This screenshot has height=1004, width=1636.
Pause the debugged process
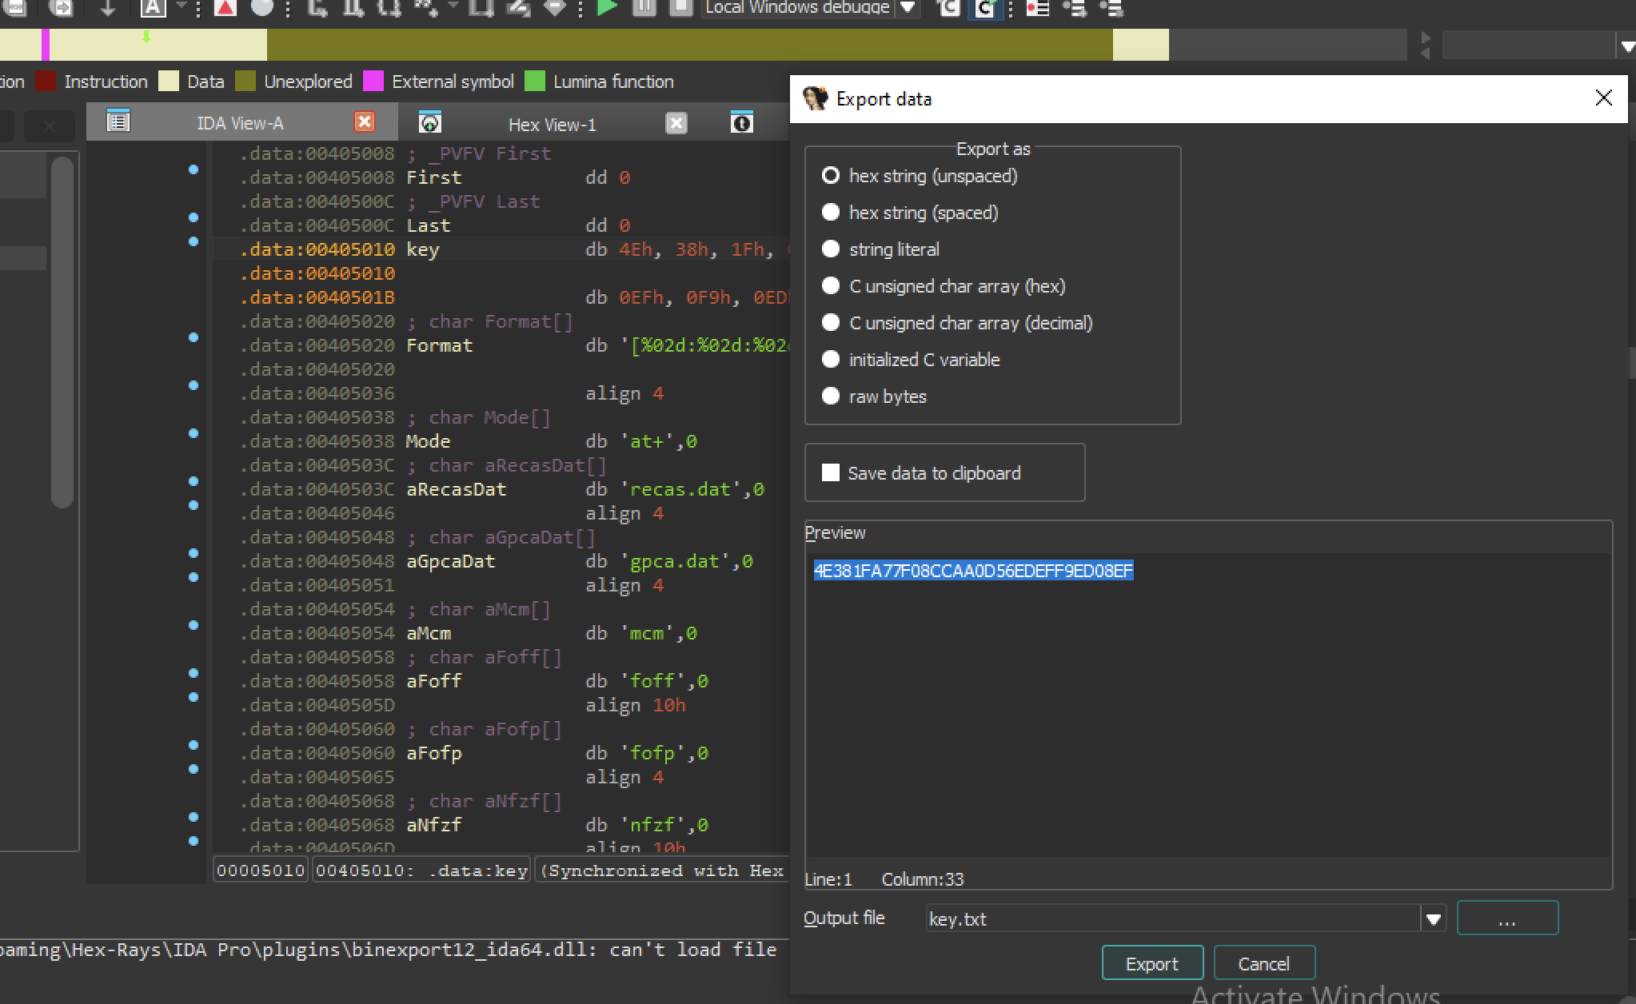[644, 7]
